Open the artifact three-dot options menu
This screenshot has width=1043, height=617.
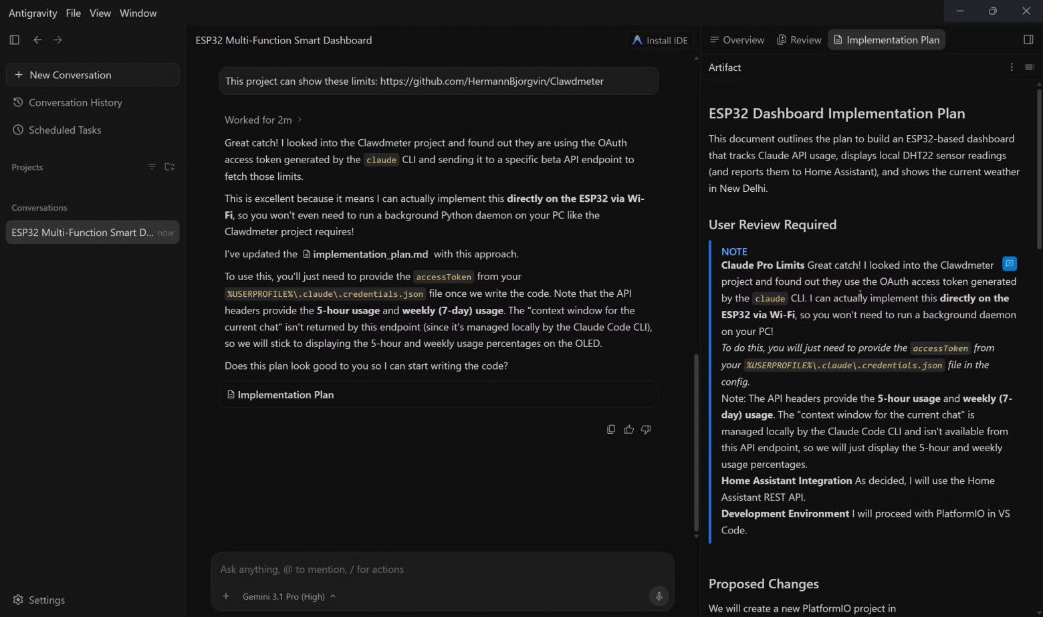point(1012,68)
